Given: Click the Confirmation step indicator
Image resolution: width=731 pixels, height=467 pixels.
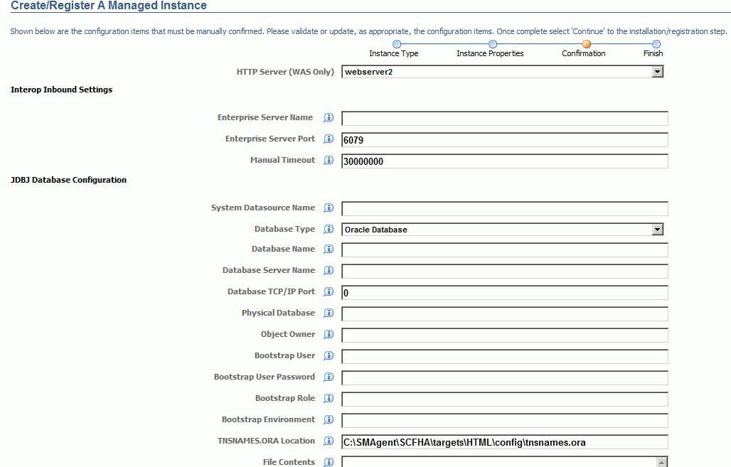Looking at the screenshot, I should (x=587, y=44).
